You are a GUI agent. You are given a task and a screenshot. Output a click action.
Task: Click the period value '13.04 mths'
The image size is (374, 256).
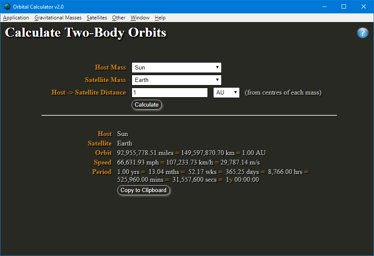pos(164,172)
